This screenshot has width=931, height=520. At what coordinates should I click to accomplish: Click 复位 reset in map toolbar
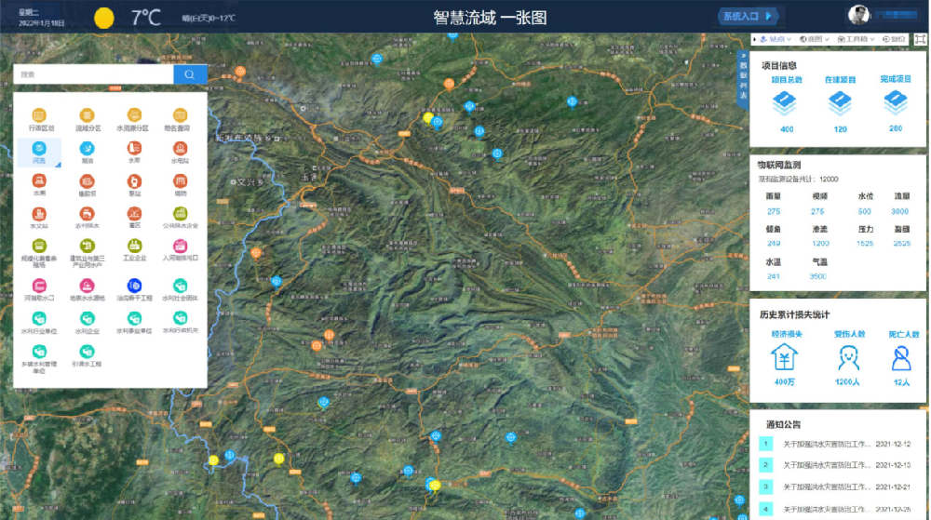coord(894,39)
